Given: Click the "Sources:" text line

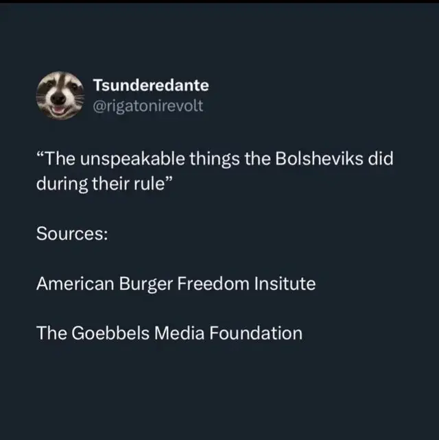Looking at the screenshot, I should [x=71, y=233].
